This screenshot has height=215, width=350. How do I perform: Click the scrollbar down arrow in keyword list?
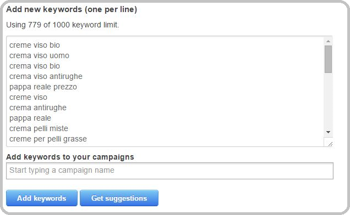tap(328, 132)
